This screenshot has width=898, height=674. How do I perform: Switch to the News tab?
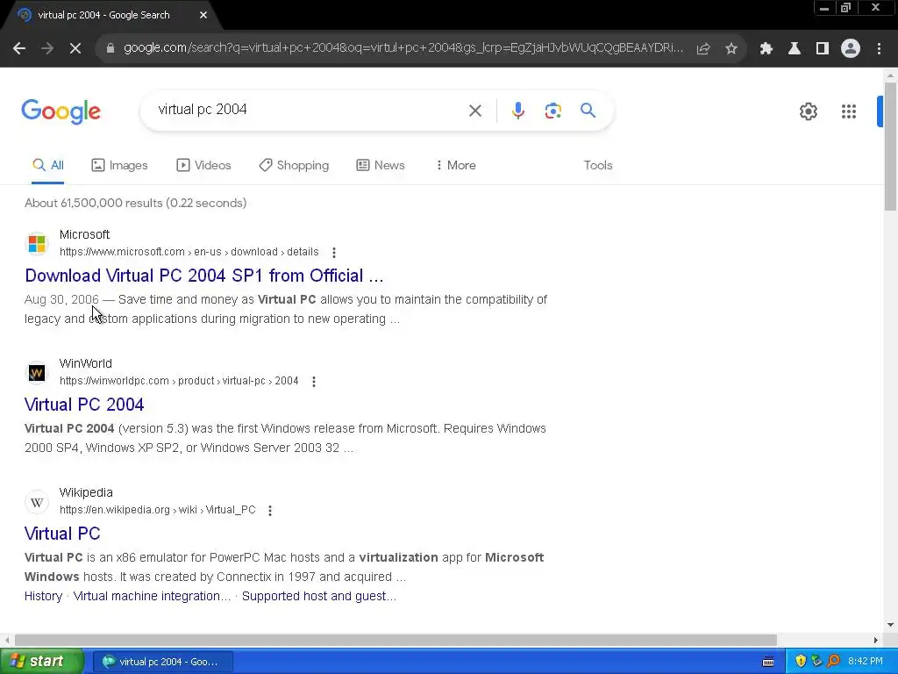(381, 165)
